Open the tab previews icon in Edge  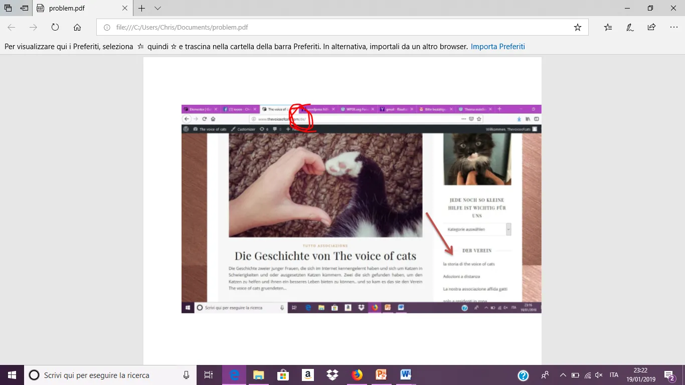[8, 9]
